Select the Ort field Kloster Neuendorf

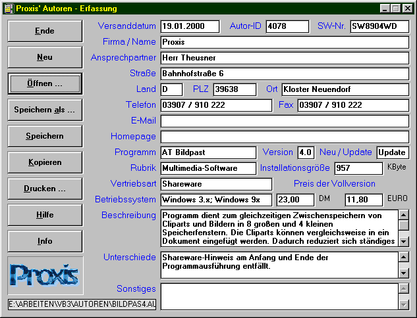345,89
